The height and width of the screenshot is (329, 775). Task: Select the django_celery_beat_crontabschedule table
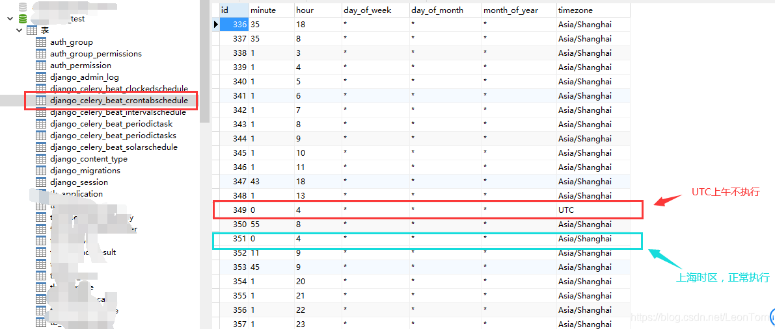tap(118, 101)
